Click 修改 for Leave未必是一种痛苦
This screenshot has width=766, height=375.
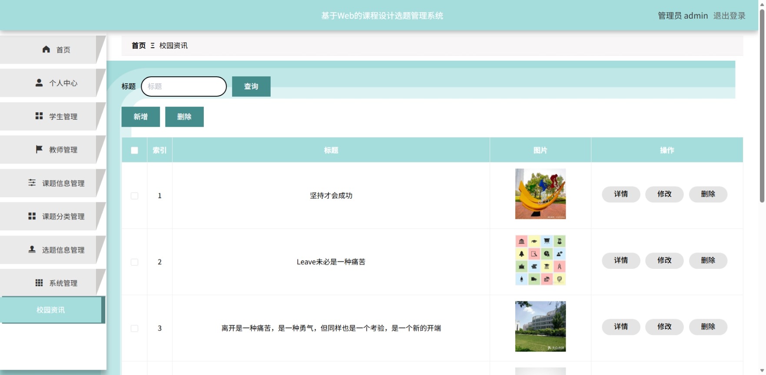[x=664, y=261]
